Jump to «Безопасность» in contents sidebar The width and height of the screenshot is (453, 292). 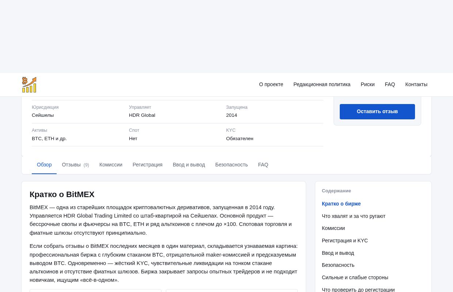click(x=338, y=265)
